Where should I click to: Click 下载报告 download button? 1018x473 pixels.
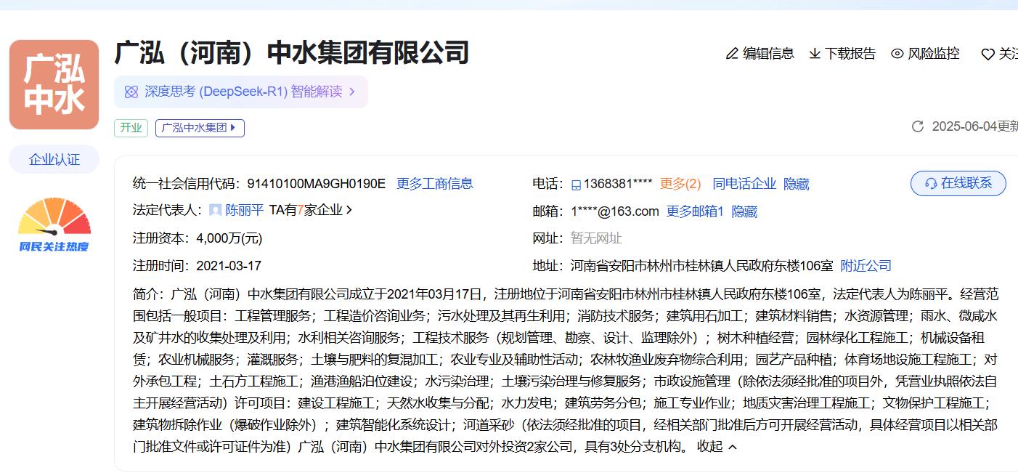(842, 54)
